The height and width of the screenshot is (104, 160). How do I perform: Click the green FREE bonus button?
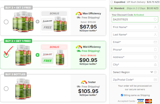(x=47, y=61)
